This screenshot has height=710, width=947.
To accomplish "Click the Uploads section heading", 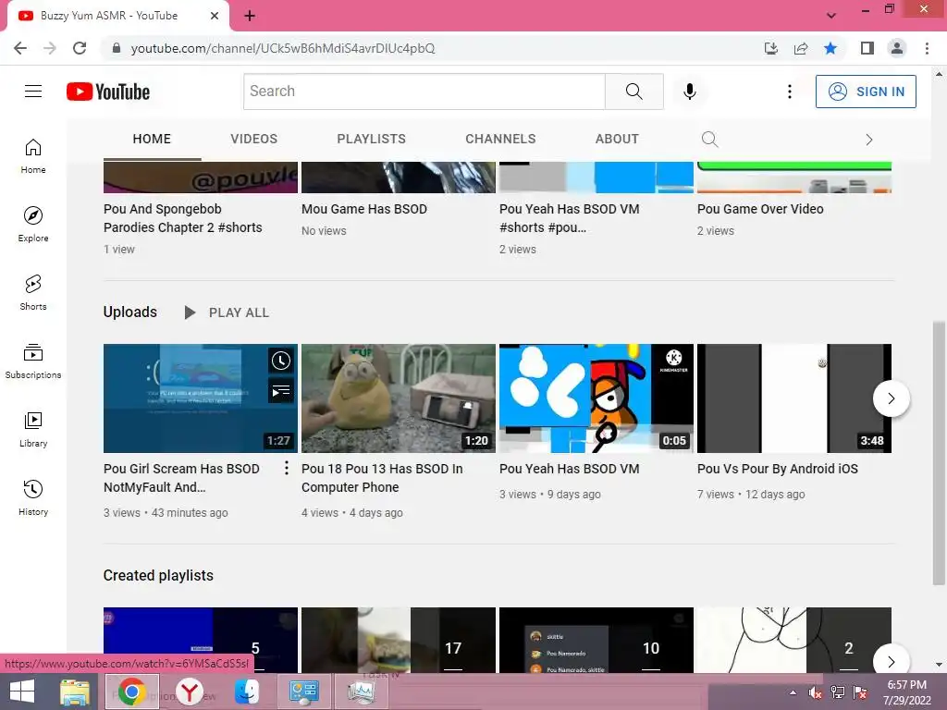I will coord(129,312).
